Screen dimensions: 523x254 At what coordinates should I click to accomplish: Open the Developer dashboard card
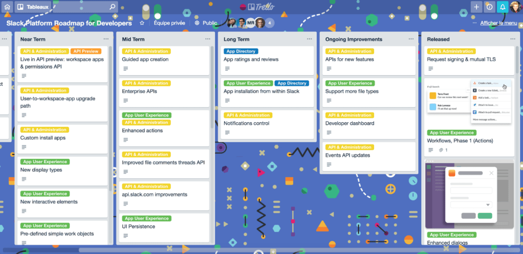[369, 125]
